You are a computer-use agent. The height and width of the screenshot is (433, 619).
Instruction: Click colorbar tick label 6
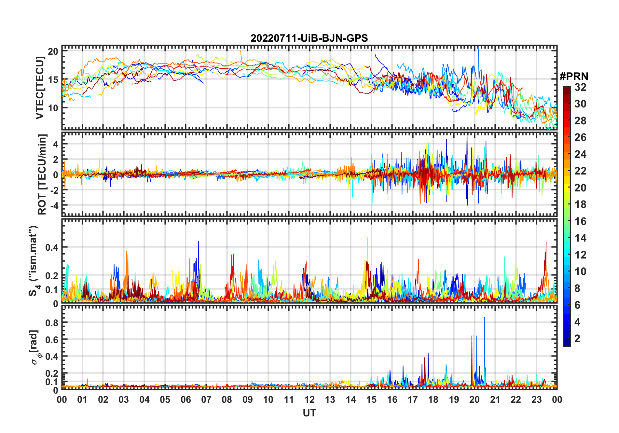pyautogui.click(x=577, y=305)
